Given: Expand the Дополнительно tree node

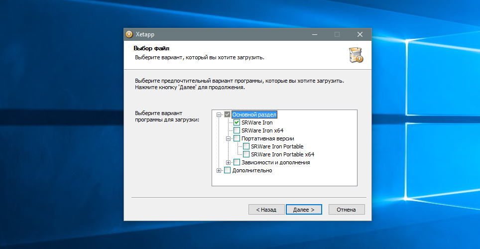Looking at the screenshot, I should (219, 171).
